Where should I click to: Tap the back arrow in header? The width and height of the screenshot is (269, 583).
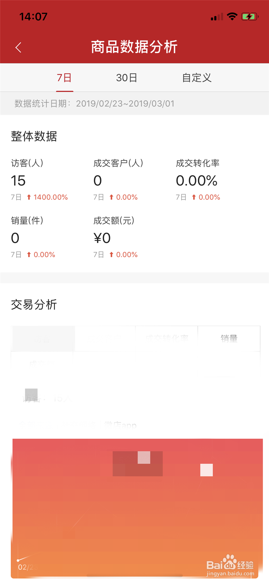coord(18,47)
